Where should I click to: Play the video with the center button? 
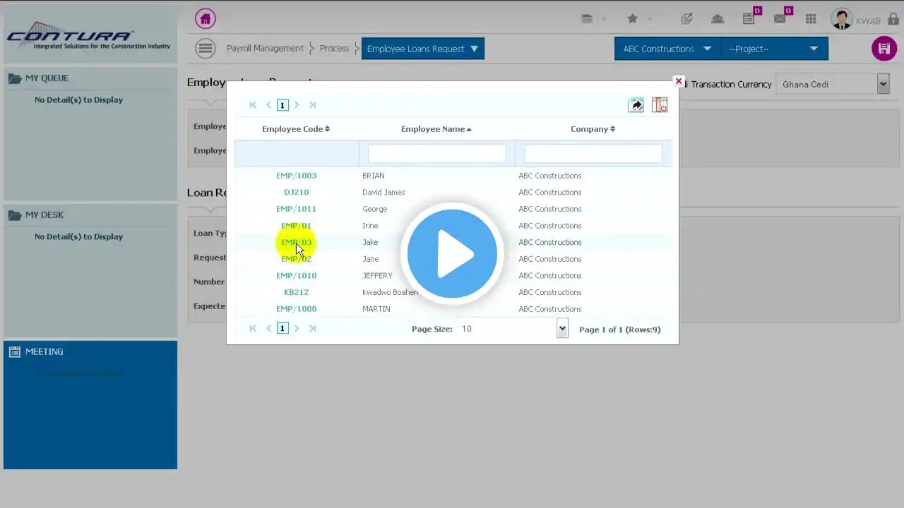(452, 253)
